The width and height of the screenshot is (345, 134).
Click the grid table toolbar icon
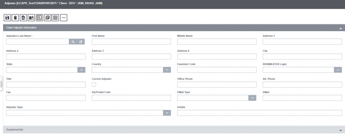point(56,17)
